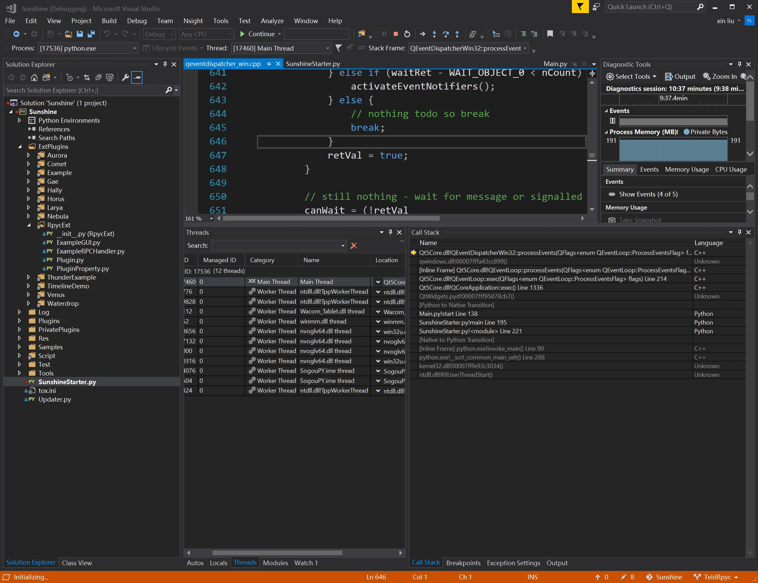Screen dimensions: 758x583
Task: Click the Step Into icon
Action: [x=434, y=34]
